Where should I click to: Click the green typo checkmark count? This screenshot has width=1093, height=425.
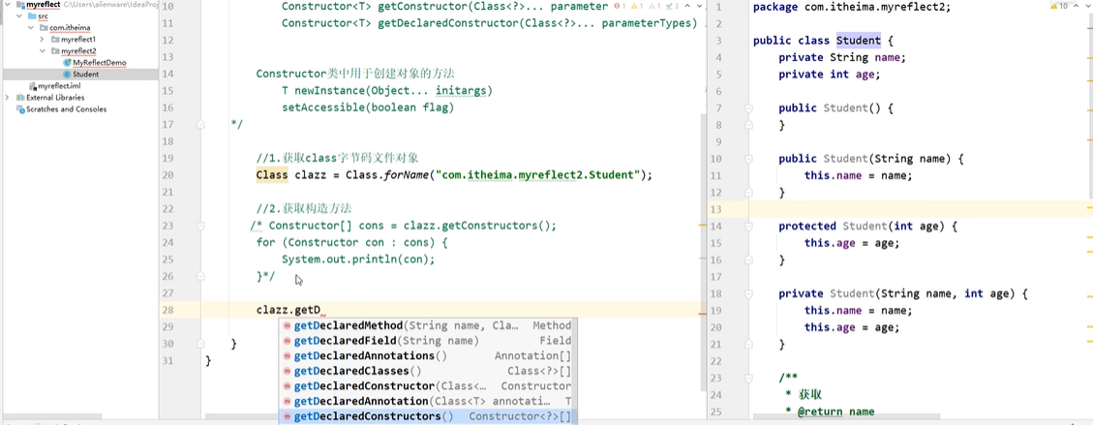(x=670, y=6)
